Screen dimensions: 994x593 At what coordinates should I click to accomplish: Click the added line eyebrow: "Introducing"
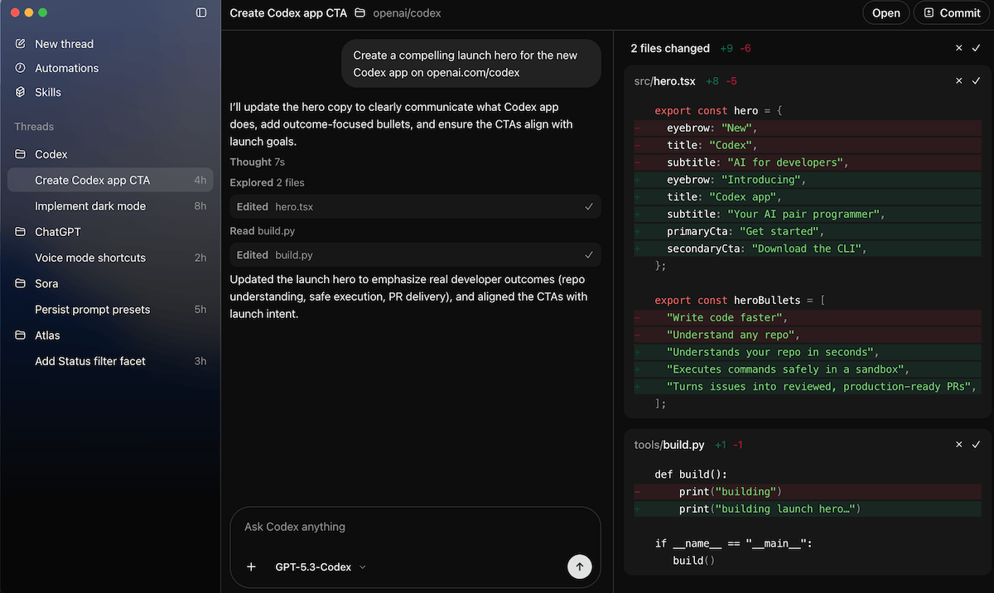pos(808,180)
